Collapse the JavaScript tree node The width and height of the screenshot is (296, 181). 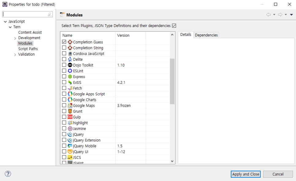click(x=5, y=22)
